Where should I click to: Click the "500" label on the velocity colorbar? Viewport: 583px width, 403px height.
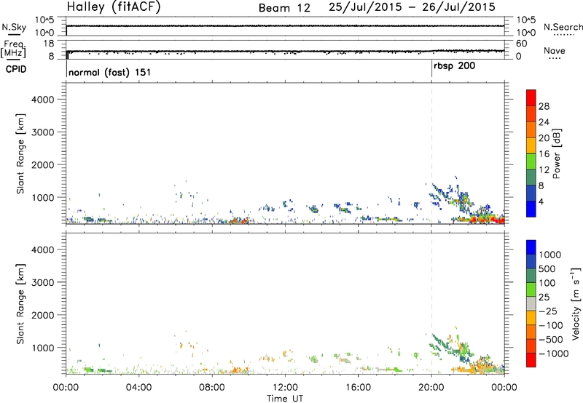tap(547, 269)
